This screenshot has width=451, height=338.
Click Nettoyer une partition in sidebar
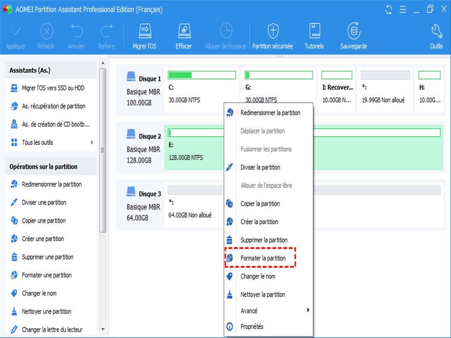tap(51, 311)
